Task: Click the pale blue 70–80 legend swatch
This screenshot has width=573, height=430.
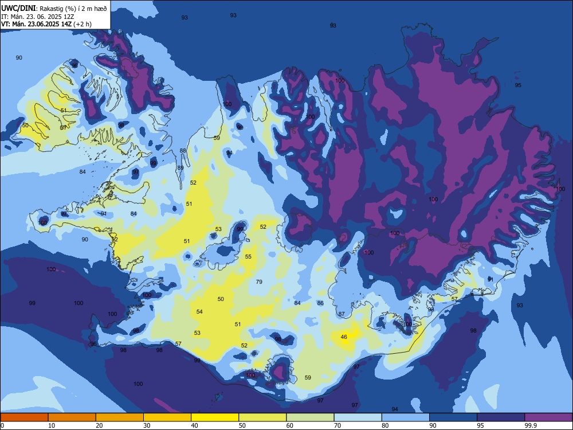Action: [358, 417]
